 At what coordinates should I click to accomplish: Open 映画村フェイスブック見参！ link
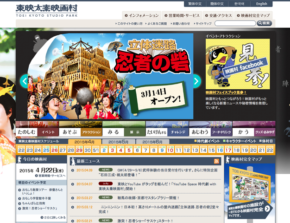click(226, 92)
